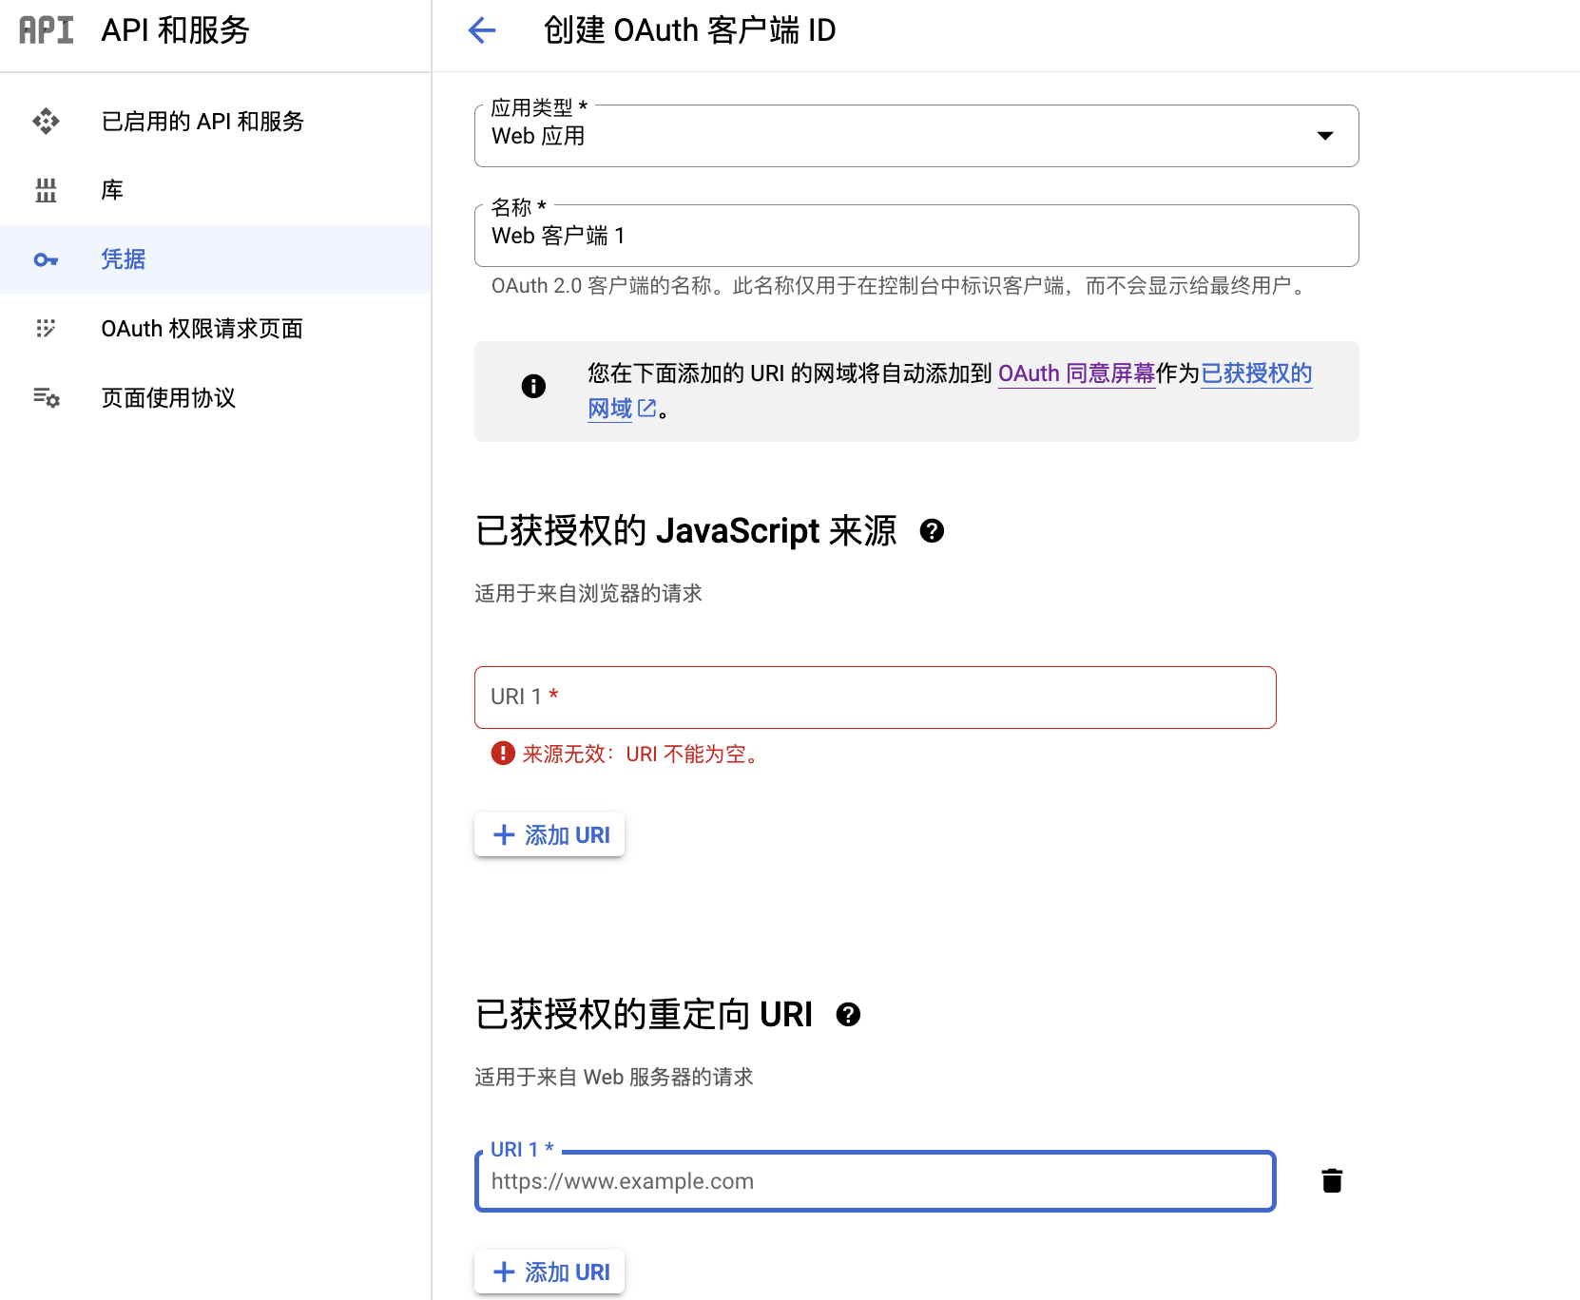Click the info icon in the notice box
This screenshot has height=1300, width=1580.
click(x=533, y=386)
